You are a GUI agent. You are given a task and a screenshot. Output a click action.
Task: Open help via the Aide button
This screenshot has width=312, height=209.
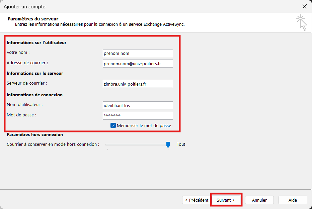(293, 200)
